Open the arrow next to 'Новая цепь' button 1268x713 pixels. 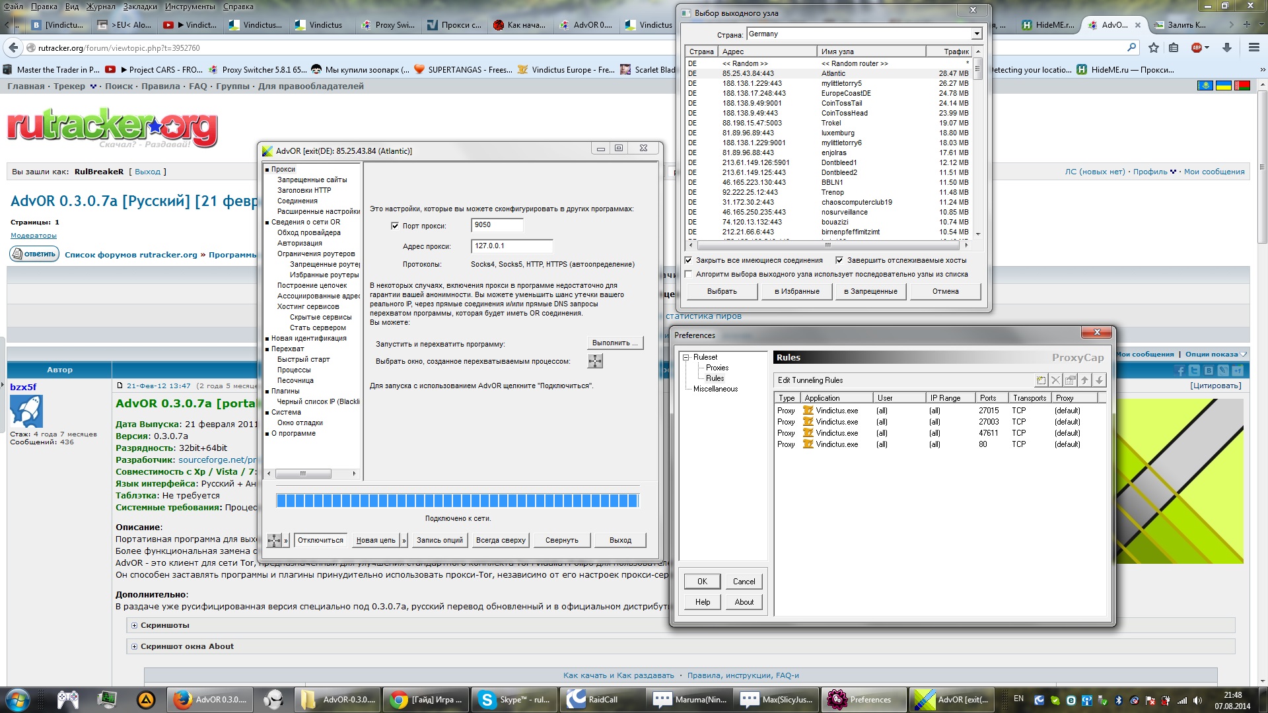(404, 540)
